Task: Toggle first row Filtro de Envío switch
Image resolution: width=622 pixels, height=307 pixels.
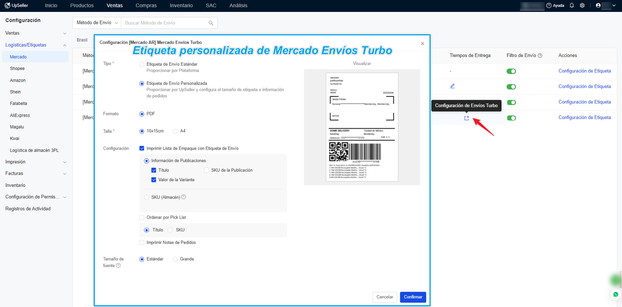Action: 511,71
